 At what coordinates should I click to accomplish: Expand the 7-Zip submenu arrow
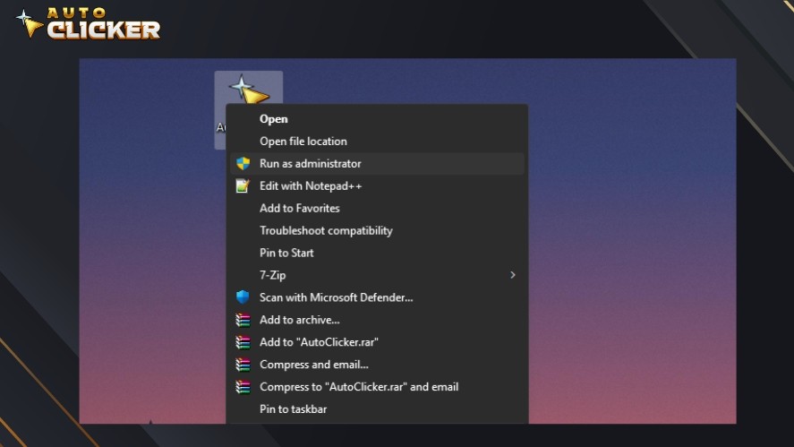point(512,275)
